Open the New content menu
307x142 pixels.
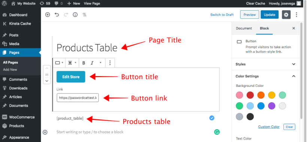[74, 3]
